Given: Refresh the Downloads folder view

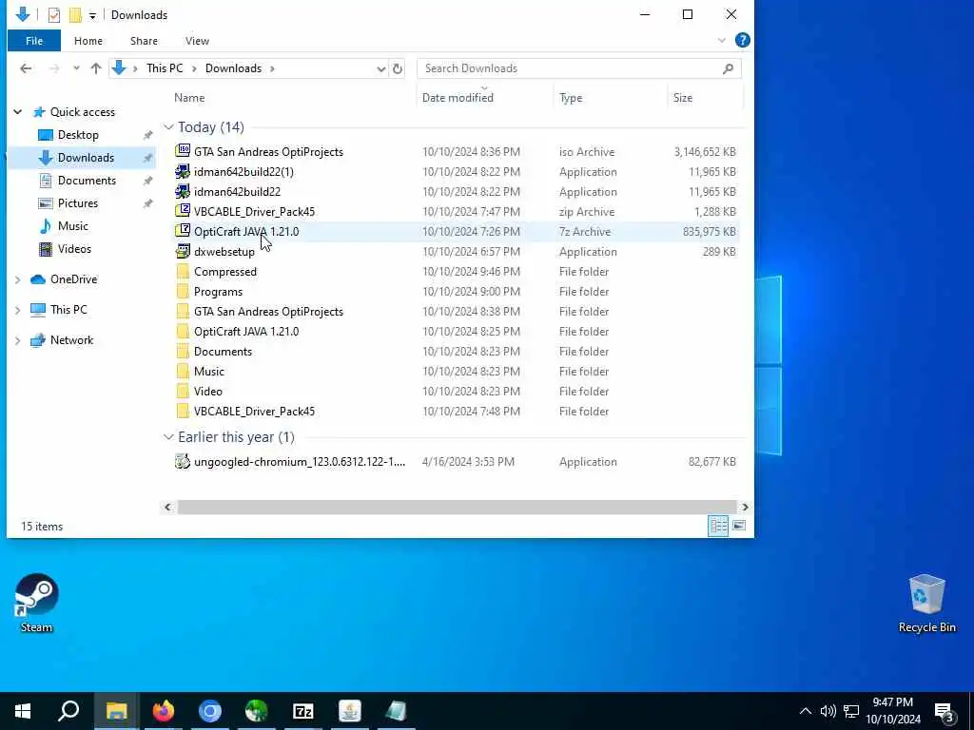Looking at the screenshot, I should [x=398, y=68].
